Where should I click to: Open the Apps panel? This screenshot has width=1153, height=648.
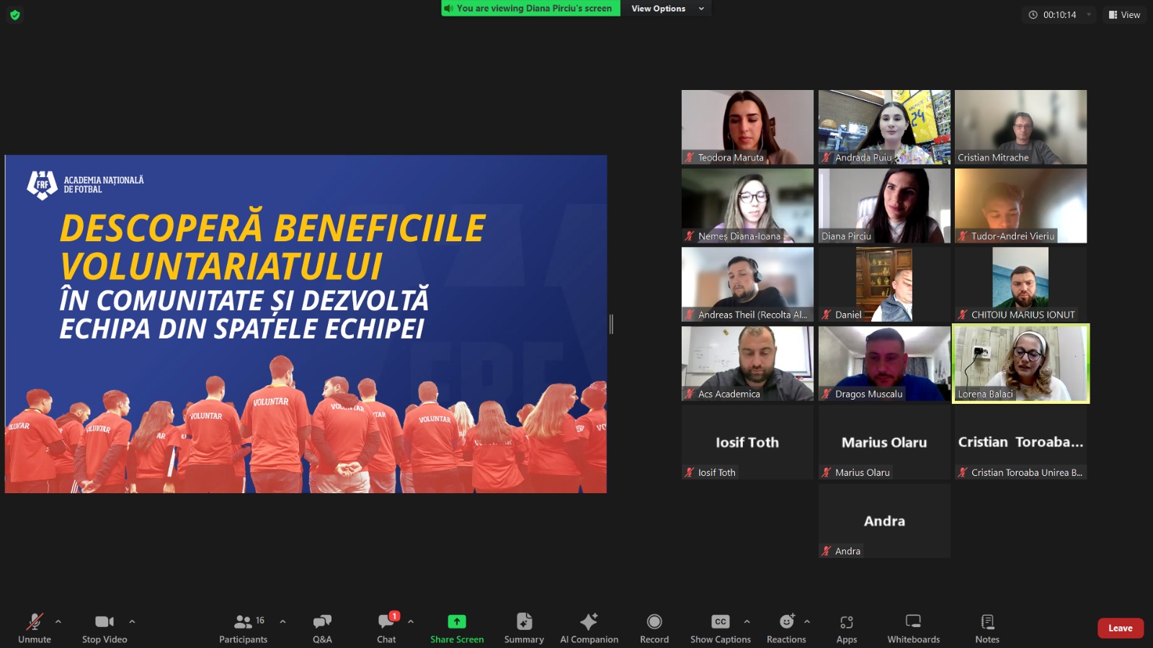(x=847, y=627)
